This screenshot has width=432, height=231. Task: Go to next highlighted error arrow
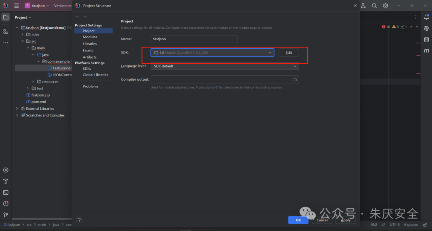(417, 27)
